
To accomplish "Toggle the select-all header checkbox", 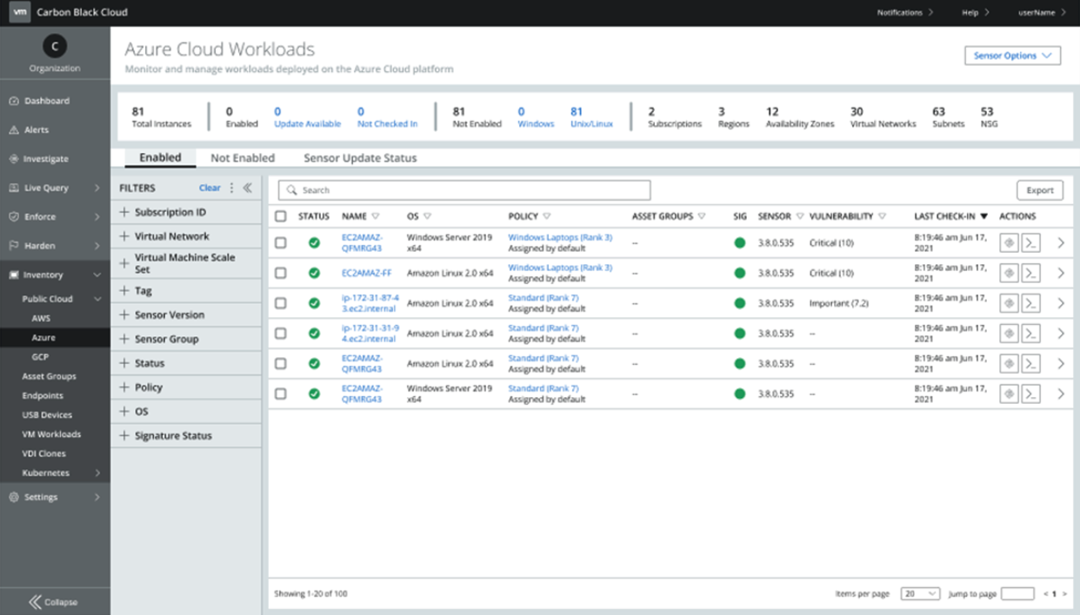I will pyautogui.click(x=281, y=216).
